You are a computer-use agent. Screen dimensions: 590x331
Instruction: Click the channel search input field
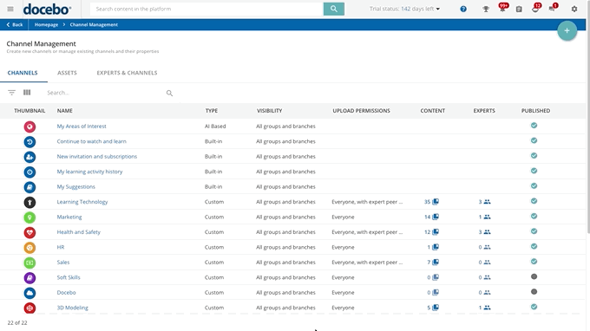105,93
